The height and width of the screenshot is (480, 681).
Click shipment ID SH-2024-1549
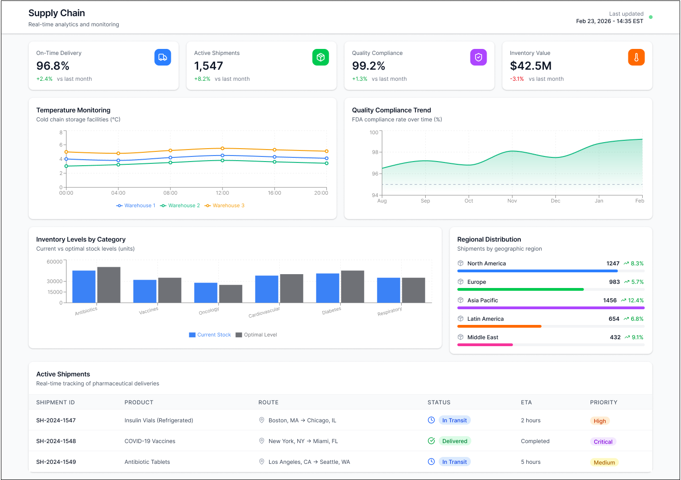(x=56, y=462)
